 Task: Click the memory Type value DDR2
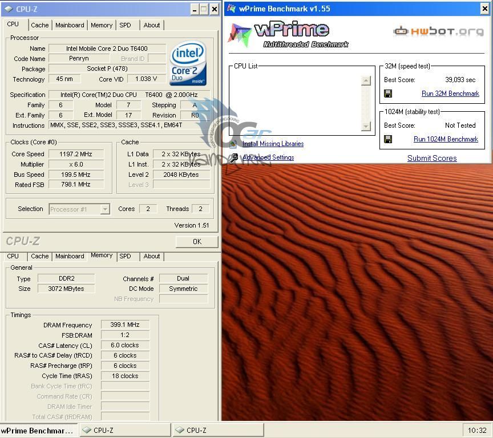pyautogui.click(x=66, y=278)
